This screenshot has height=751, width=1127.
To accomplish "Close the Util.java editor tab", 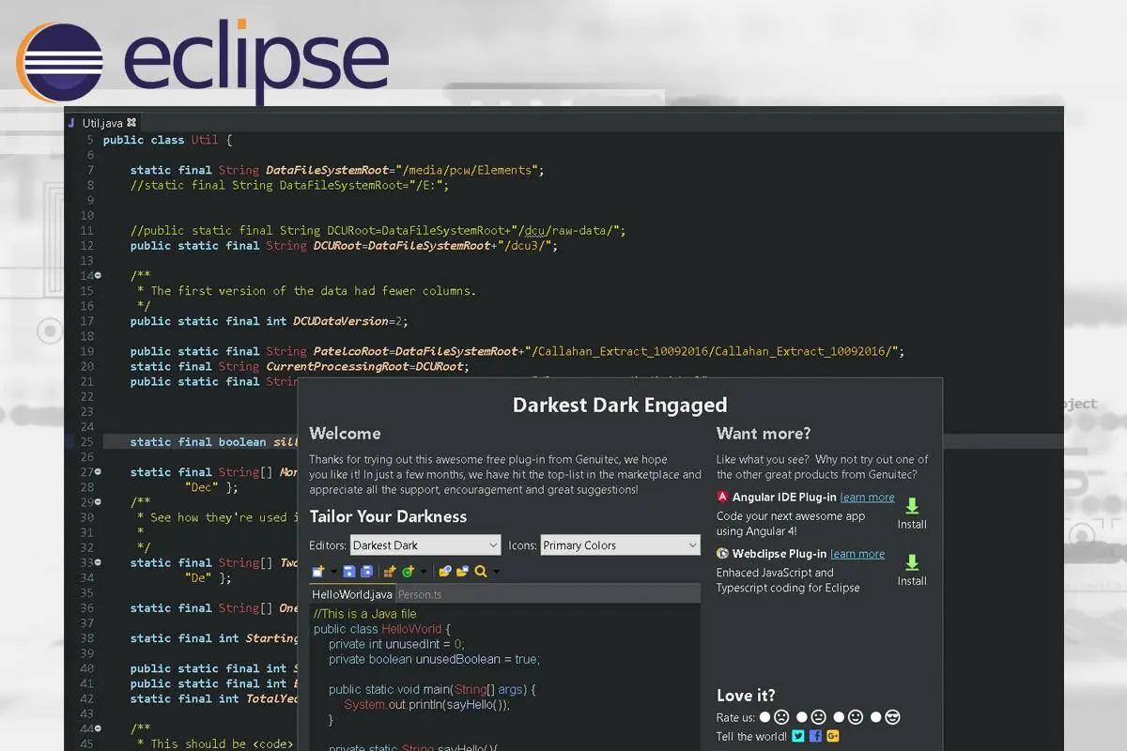I will [x=131, y=122].
